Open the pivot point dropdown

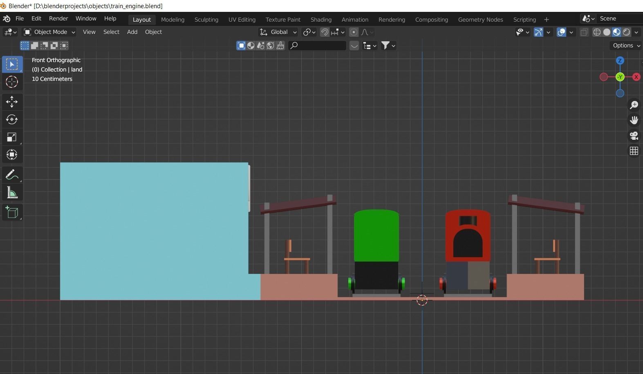pos(309,32)
